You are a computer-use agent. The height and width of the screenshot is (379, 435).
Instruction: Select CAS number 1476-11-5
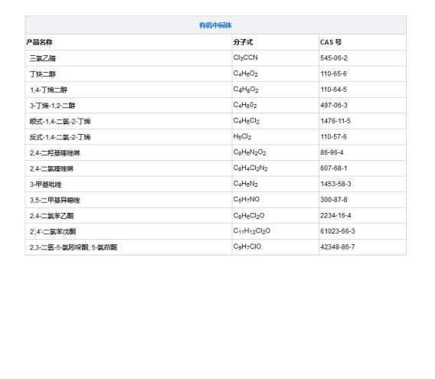click(x=335, y=121)
